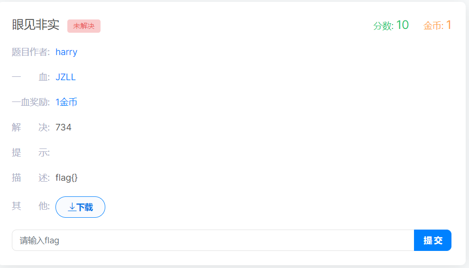Image resolution: width=469 pixels, height=268 pixels.
Task: Submit the flag with 提交 button
Action: click(x=432, y=240)
